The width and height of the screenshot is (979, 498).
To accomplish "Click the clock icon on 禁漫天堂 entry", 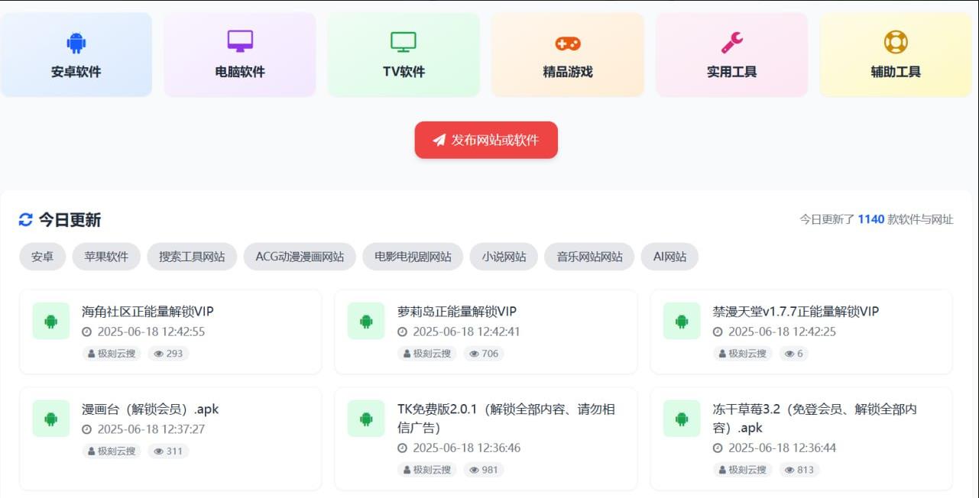I will tap(716, 331).
